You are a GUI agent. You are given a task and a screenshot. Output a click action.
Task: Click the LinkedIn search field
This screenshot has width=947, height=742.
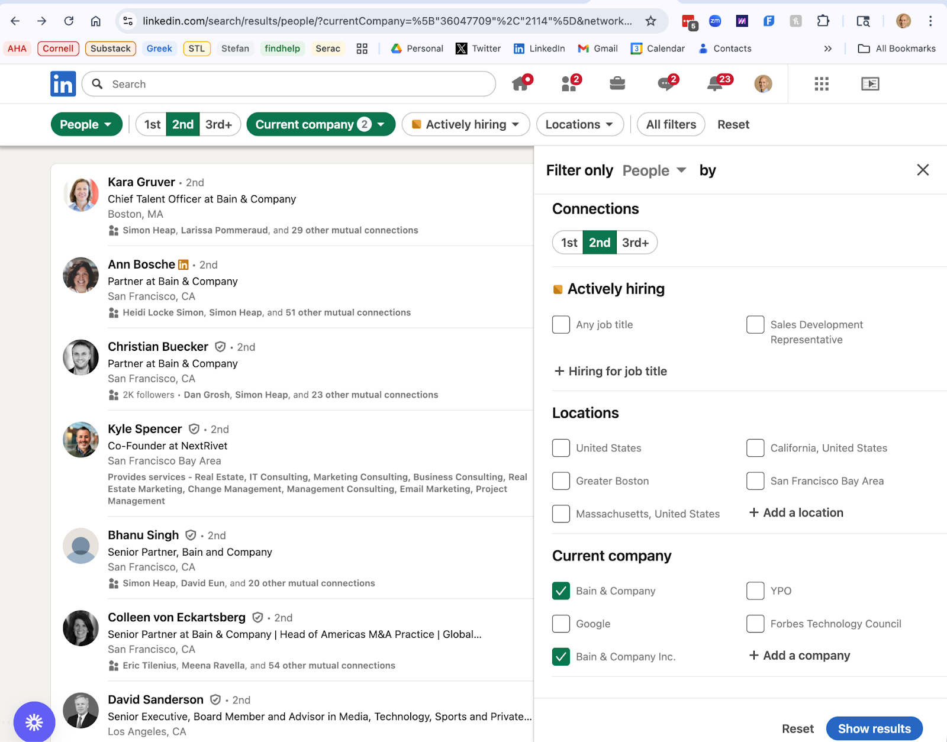(289, 83)
